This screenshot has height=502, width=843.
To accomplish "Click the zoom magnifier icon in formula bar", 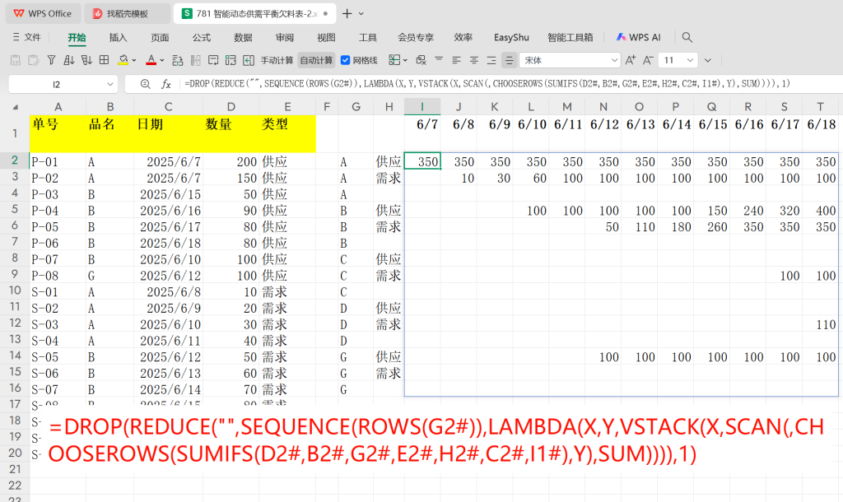I will click(145, 84).
